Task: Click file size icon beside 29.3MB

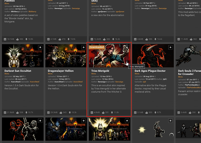Action: pos(49,113)
